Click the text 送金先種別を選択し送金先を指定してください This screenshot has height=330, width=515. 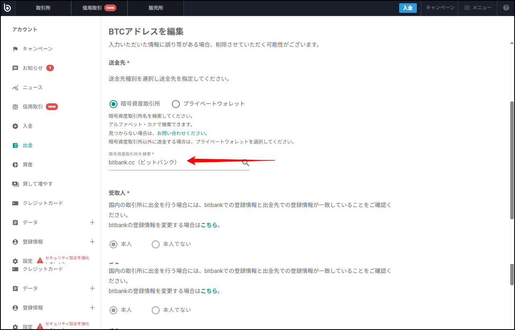point(169,79)
